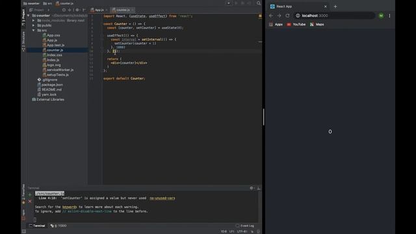416x234 pixels.
Task: Click the inspection warning indicator above the editor scrollbar
Action: tap(260, 16)
